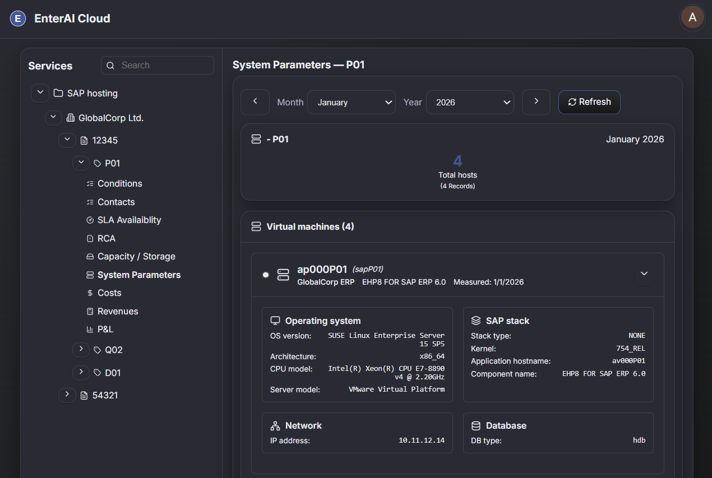Click the EnterAI Cloud logo
The height and width of the screenshot is (478, 712).
coord(59,17)
